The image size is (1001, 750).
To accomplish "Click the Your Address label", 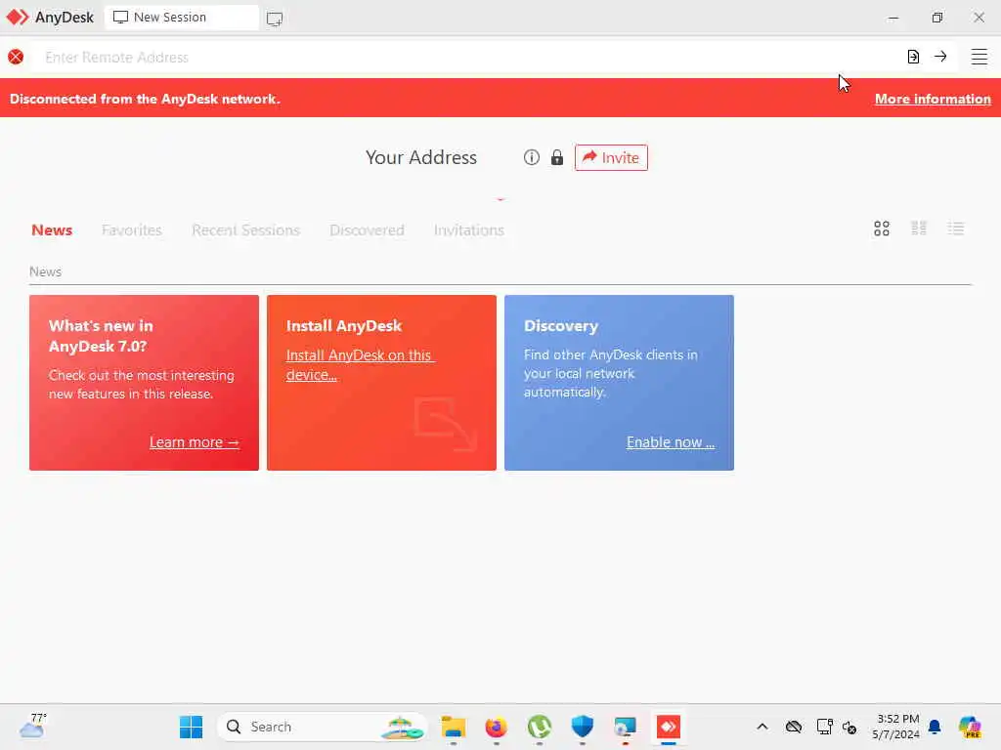I will (421, 157).
